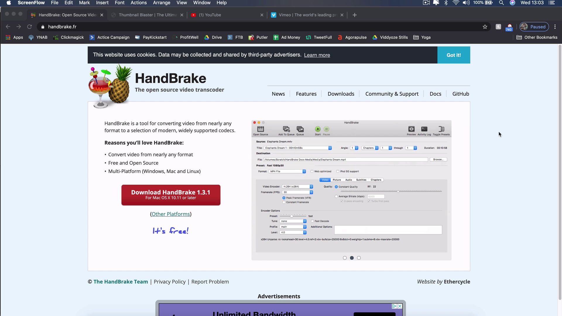Click the extension icon with 740 badge
Image resolution: width=562 pixels, height=316 pixels.
[509, 27]
